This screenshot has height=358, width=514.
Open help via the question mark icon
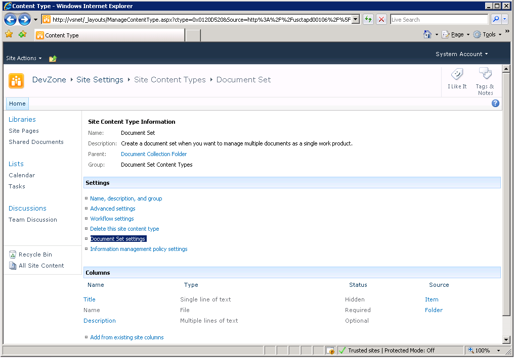495,103
